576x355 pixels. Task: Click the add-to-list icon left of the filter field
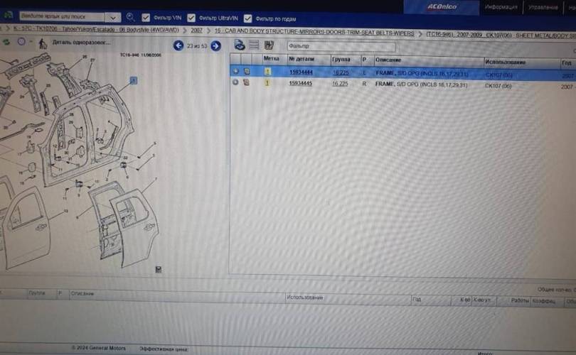tap(269, 45)
